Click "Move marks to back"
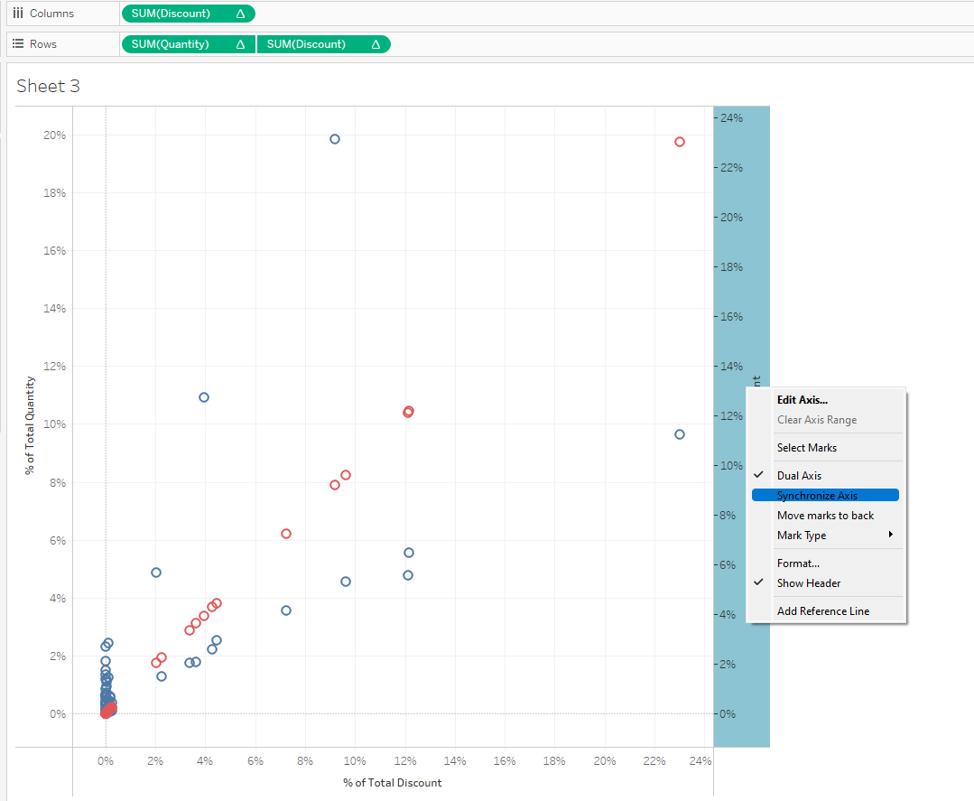The height and width of the screenshot is (801, 974). (x=826, y=515)
